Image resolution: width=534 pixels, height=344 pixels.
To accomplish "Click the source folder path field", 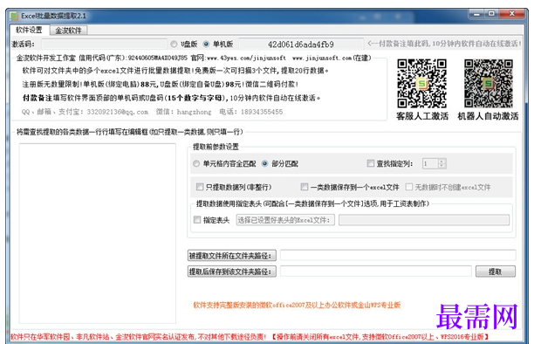I will (398, 255).
